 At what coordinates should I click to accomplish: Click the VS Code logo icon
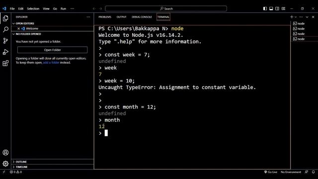4,8
